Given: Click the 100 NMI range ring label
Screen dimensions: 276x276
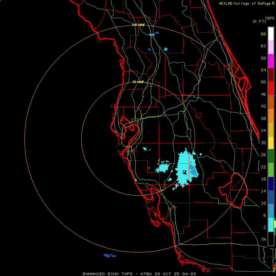Looking at the screenshot, I should (138, 25).
